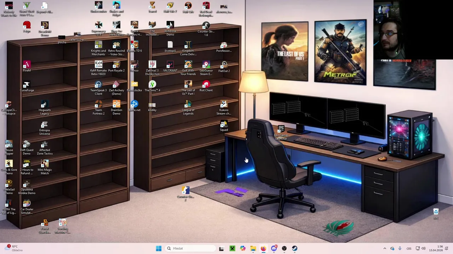This screenshot has width=453, height=254.
Task: Expand the hidden system tray icons
Action: tap(385, 248)
